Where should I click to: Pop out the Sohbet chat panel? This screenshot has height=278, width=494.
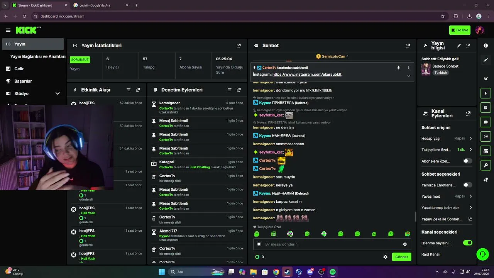point(408,46)
